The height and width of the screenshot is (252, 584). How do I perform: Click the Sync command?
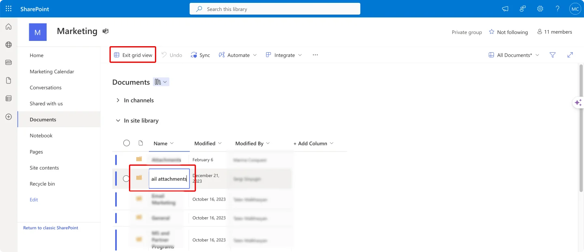pyautogui.click(x=200, y=55)
